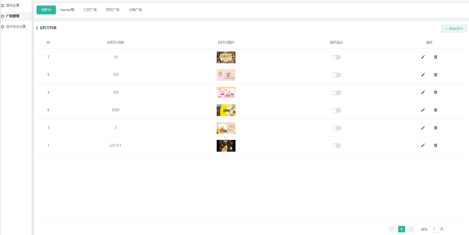Screen dimensions: 469x235
Task: Edit the slide named 2323
Action: click(x=423, y=110)
